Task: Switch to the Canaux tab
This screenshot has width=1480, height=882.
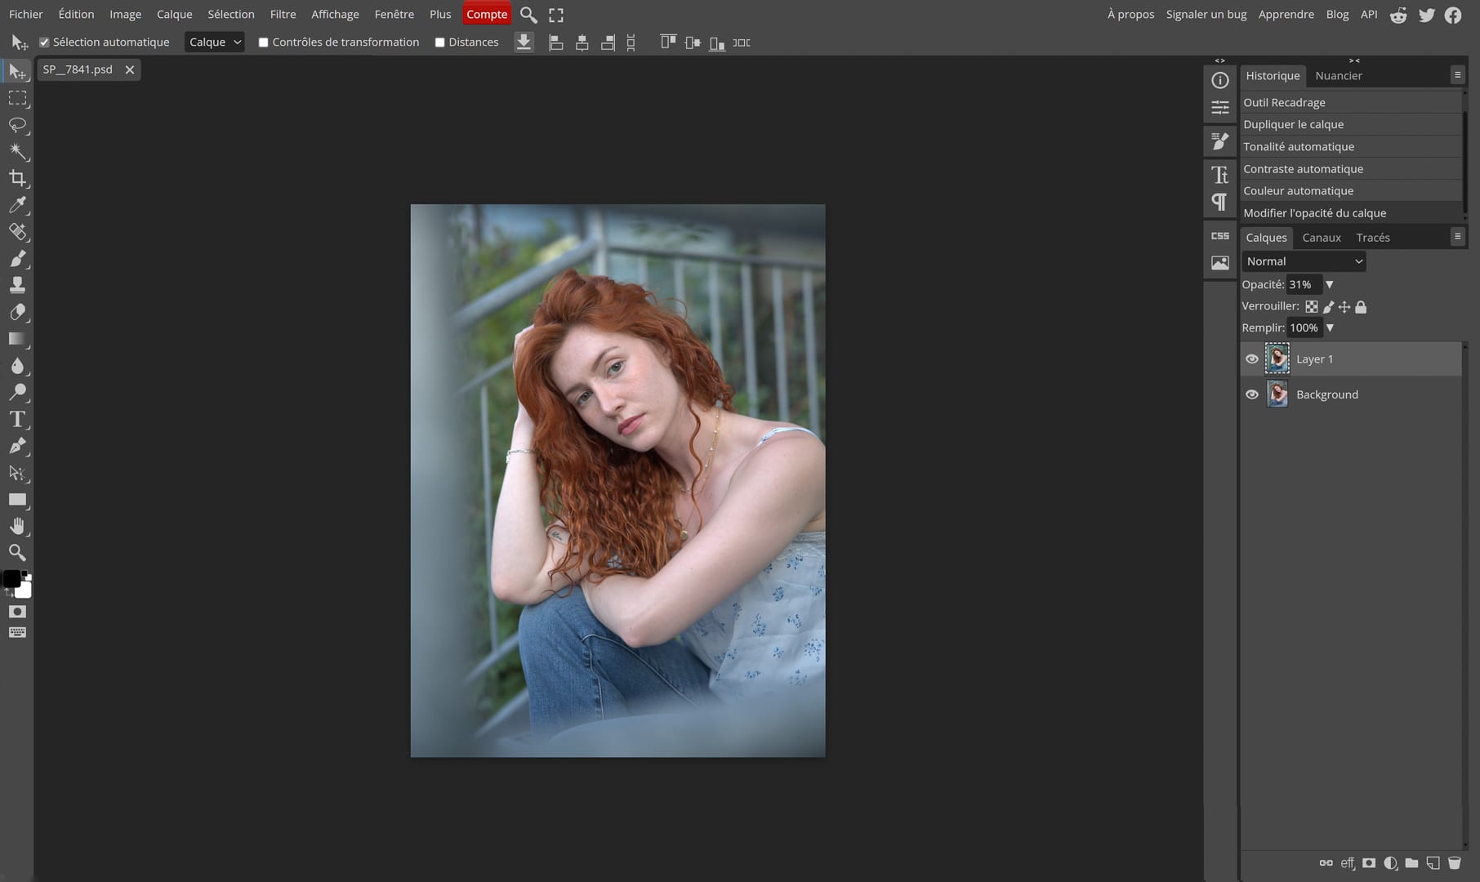Action: click(1322, 238)
